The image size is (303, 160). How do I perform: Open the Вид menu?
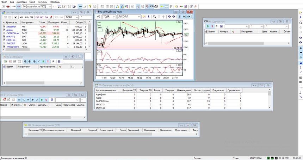point(12,2)
